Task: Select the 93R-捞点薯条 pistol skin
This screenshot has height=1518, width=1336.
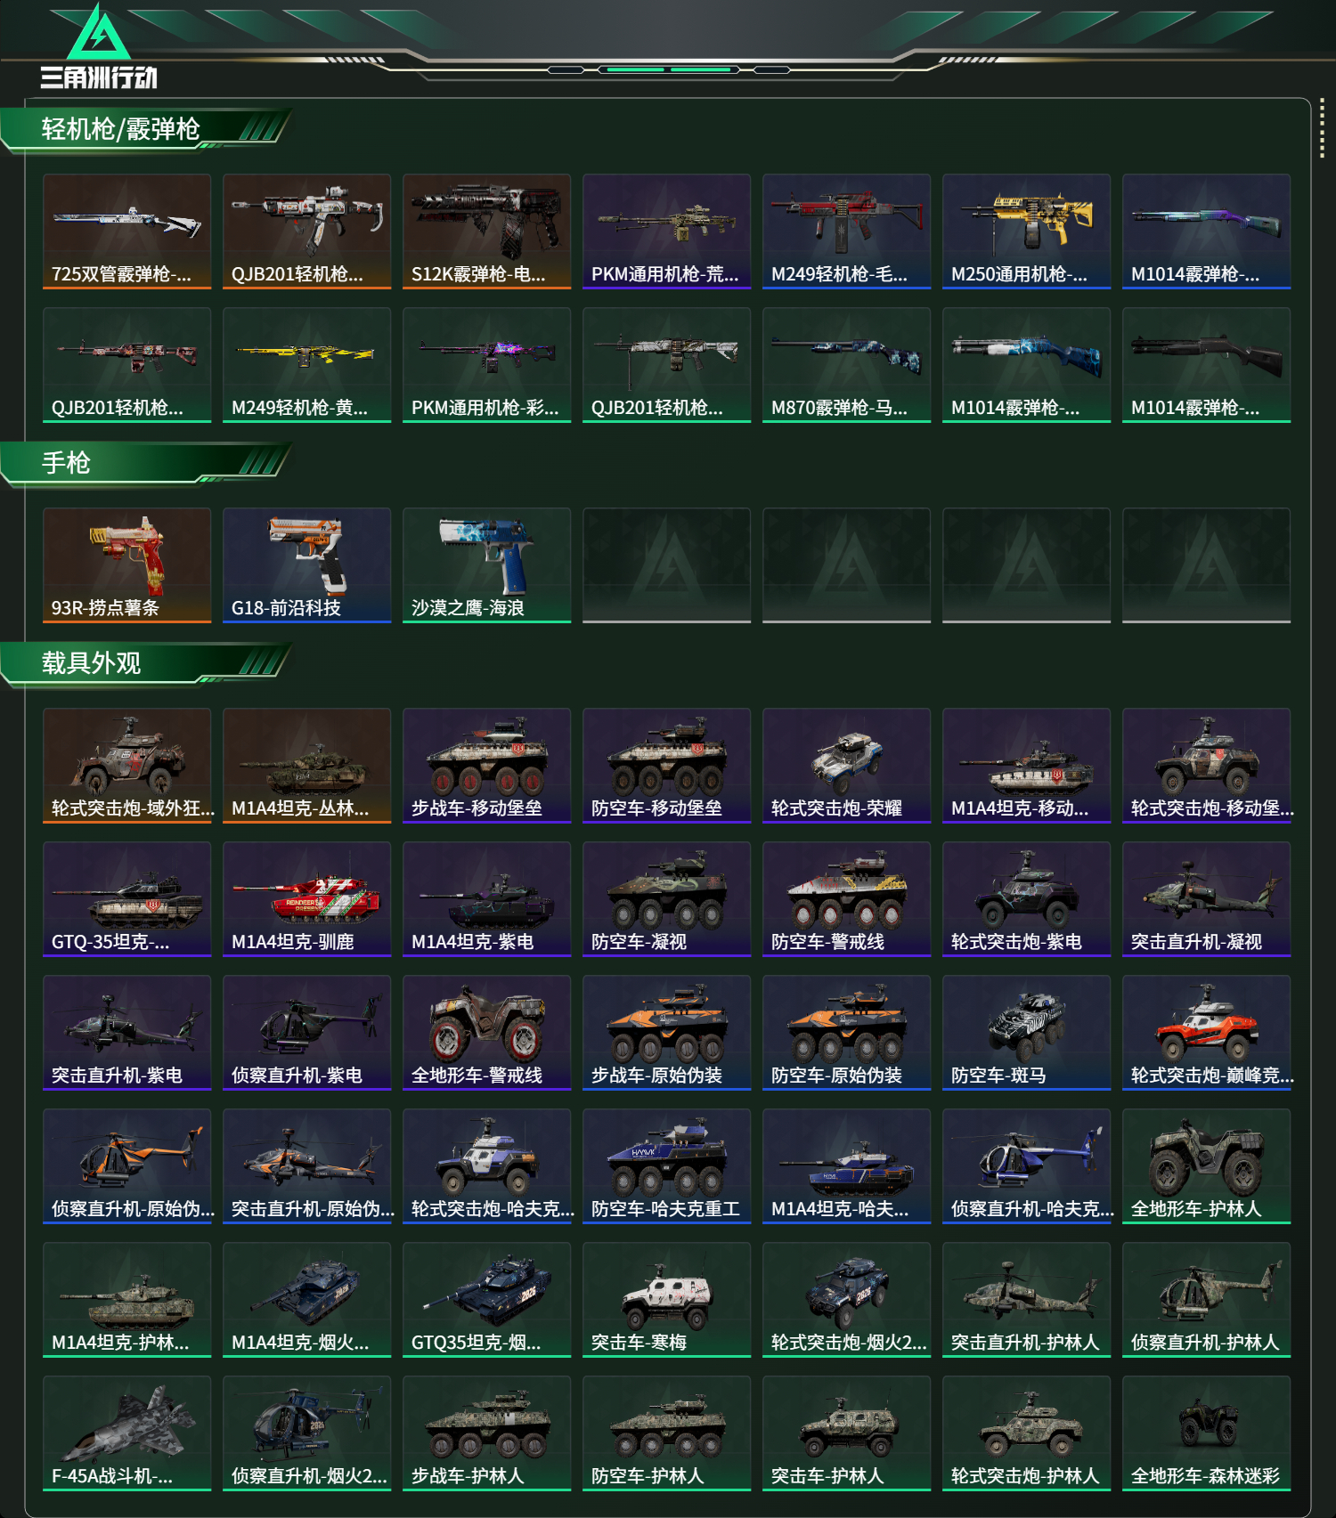Action: pos(127,564)
